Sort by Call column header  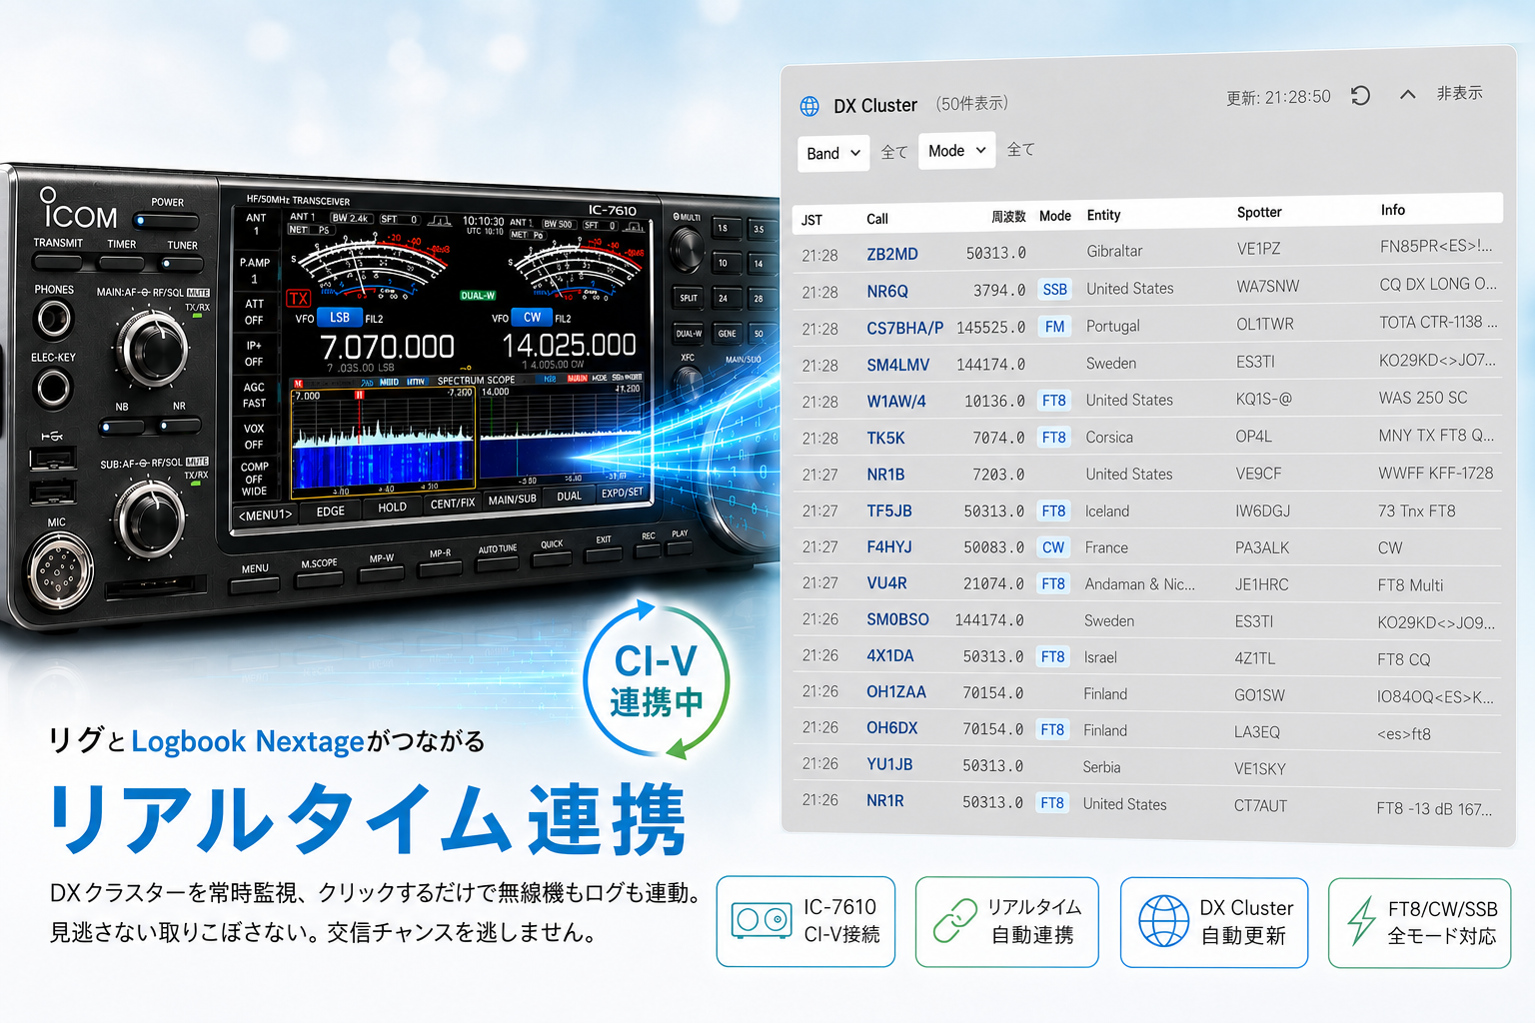[x=877, y=219]
